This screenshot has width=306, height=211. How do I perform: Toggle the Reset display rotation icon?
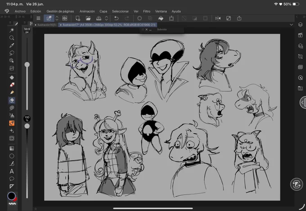(229, 18)
